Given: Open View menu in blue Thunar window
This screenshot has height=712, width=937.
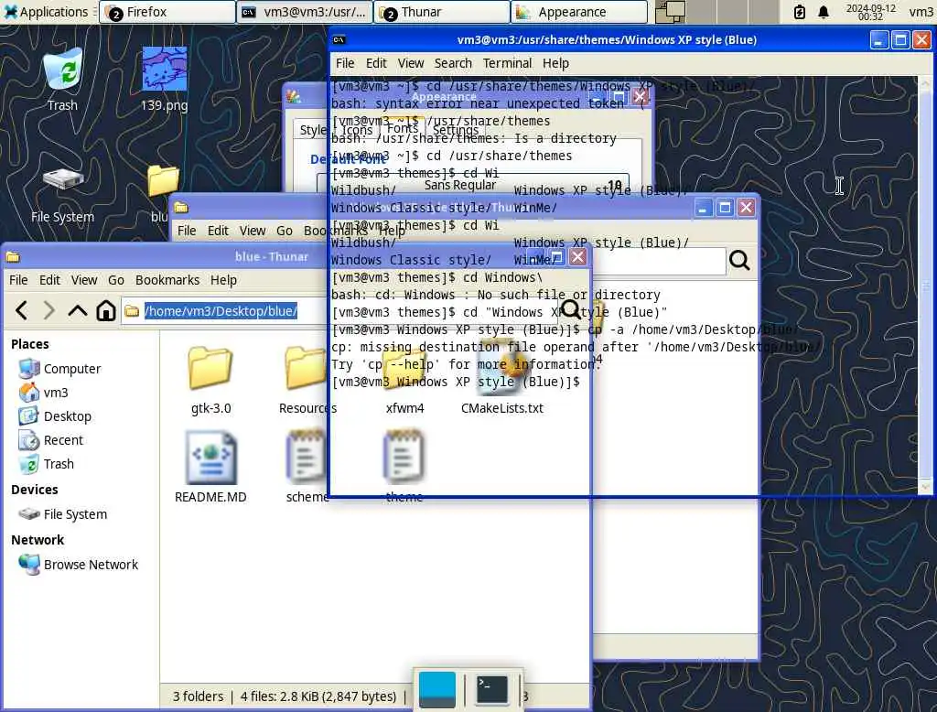Looking at the screenshot, I should click(84, 280).
